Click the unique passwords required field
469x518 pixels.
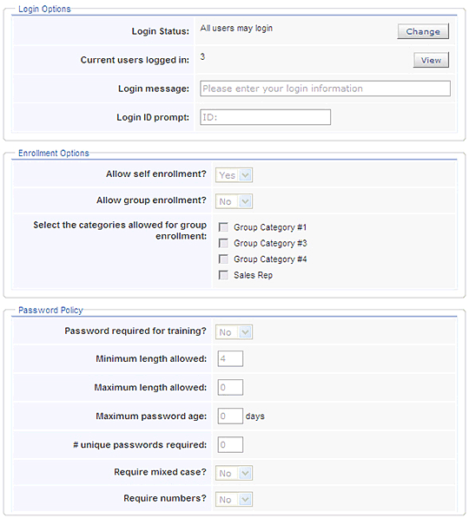pyautogui.click(x=230, y=444)
